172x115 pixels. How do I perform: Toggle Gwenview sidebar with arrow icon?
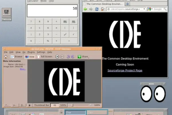point(30,105)
